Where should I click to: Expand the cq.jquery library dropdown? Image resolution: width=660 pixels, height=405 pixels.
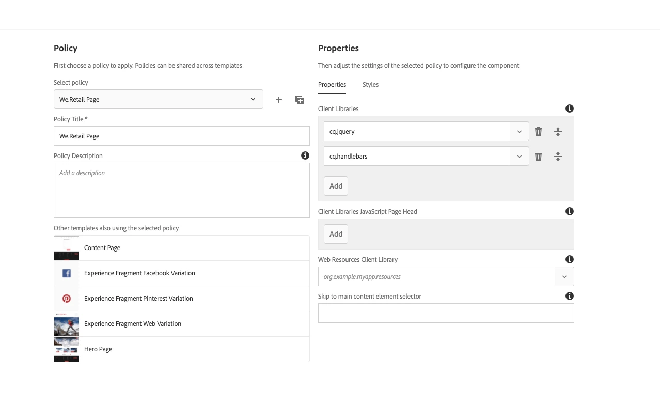519,132
